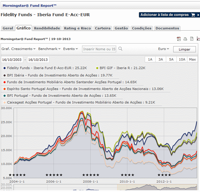
Task: Click Adicionar à lista de compras button
Action: (169, 15)
